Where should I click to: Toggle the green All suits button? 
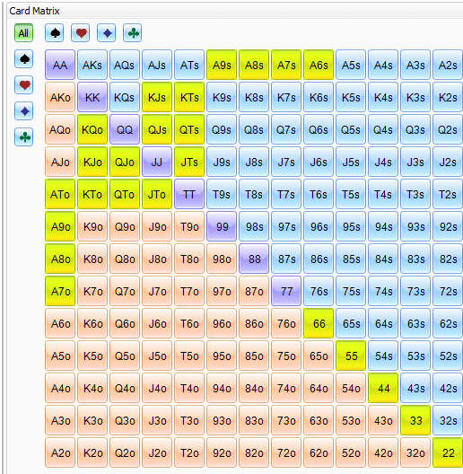click(24, 32)
